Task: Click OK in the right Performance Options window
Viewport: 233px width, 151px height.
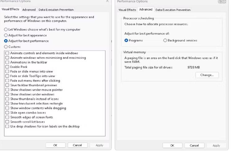Action: point(172,145)
